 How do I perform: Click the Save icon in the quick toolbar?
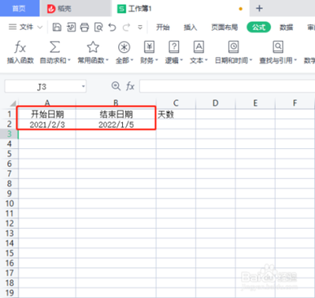tap(57, 27)
